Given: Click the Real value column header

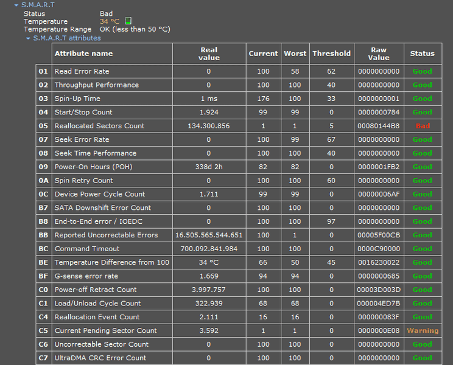Looking at the screenshot, I should [208, 54].
